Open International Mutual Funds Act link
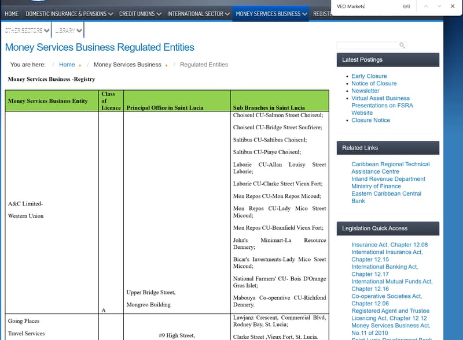The image size is (463, 340). point(392,285)
